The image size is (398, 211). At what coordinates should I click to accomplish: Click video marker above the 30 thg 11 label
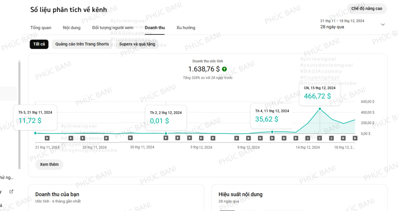(130, 138)
